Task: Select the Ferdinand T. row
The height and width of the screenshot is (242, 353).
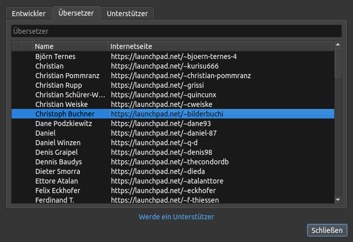Action: pos(54,200)
